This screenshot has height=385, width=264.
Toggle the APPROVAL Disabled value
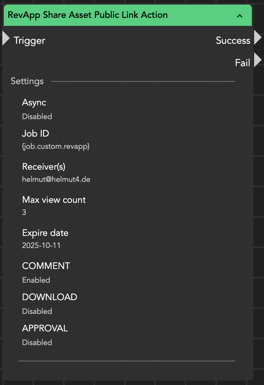coord(37,342)
